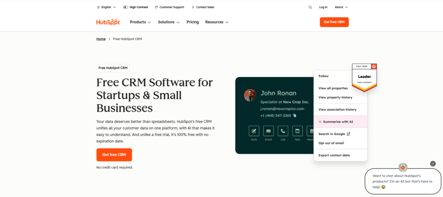Click John Ronan's avatar photo

coord(250,95)
